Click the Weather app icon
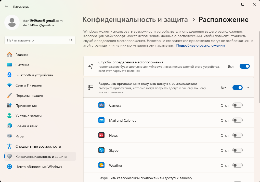260x182 pixels. click(x=101, y=165)
